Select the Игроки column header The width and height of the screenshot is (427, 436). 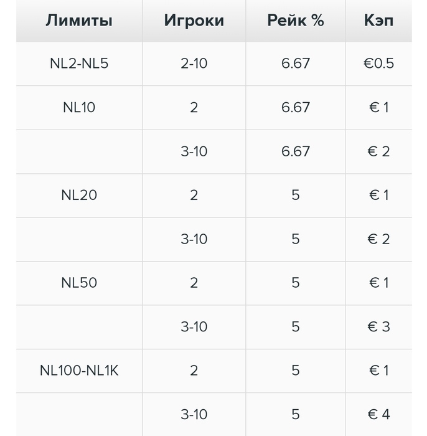[x=194, y=21]
